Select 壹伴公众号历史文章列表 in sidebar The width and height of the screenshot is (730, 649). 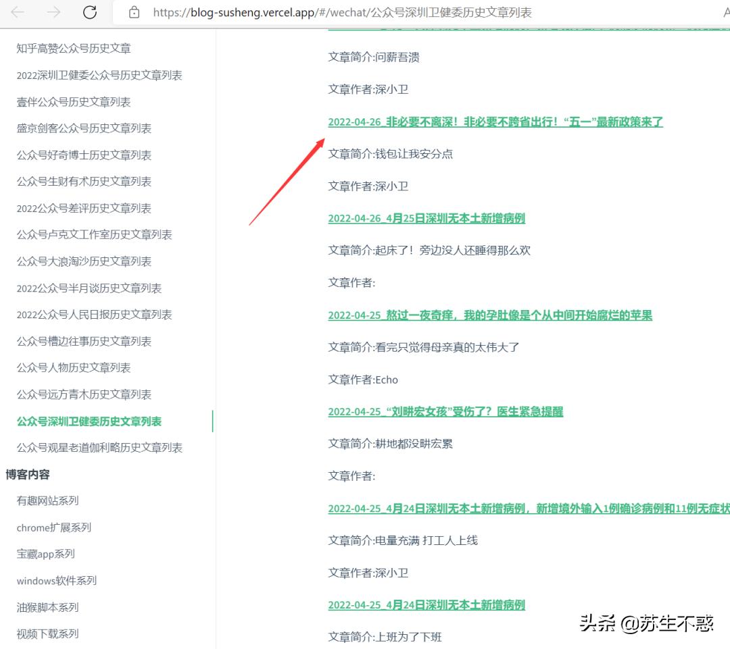(x=74, y=102)
